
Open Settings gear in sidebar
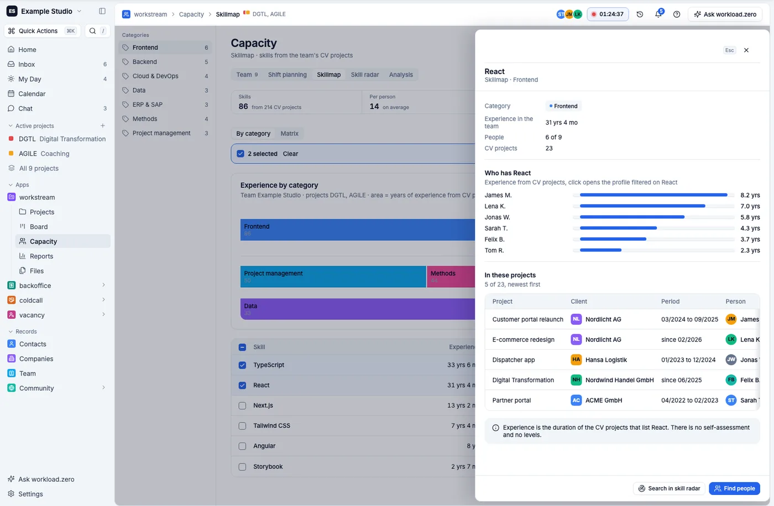[11, 494]
